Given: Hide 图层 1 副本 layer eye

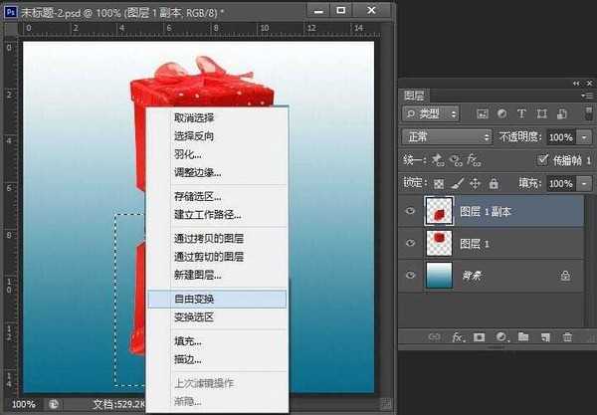Looking at the screenshot, I should (x=410, y=211).
